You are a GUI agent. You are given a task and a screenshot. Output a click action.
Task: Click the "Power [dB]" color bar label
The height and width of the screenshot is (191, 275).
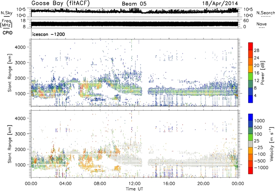coord(262,73)
